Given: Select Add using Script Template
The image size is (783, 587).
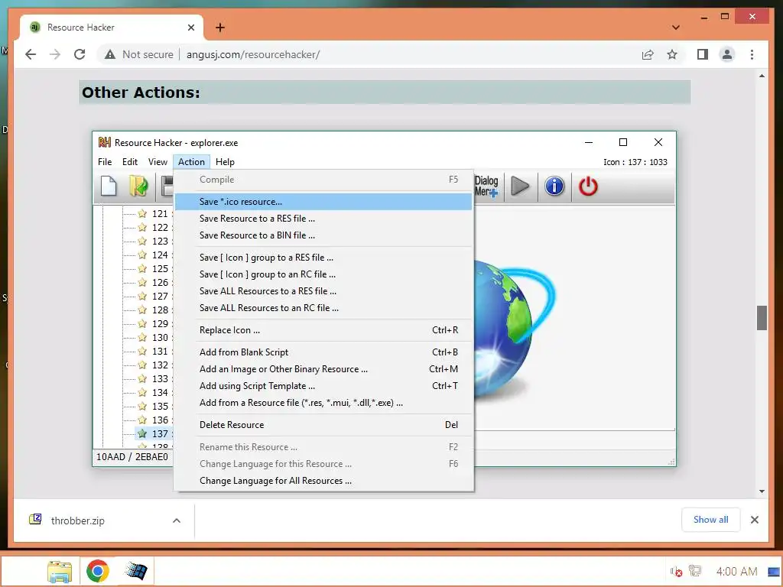Looking at the screenshot, I should coord(323,386).
